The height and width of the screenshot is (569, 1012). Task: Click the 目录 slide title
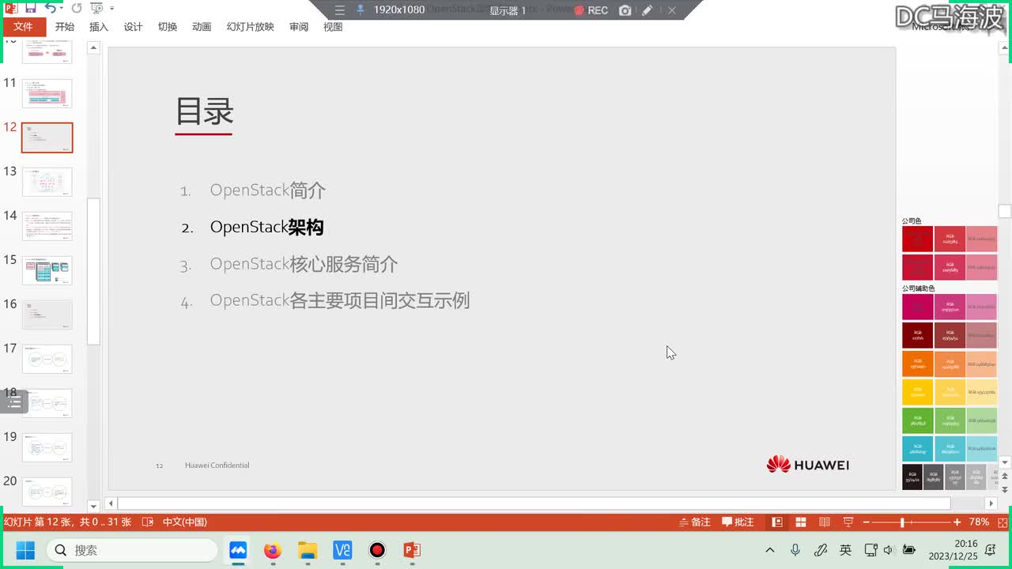204,111
